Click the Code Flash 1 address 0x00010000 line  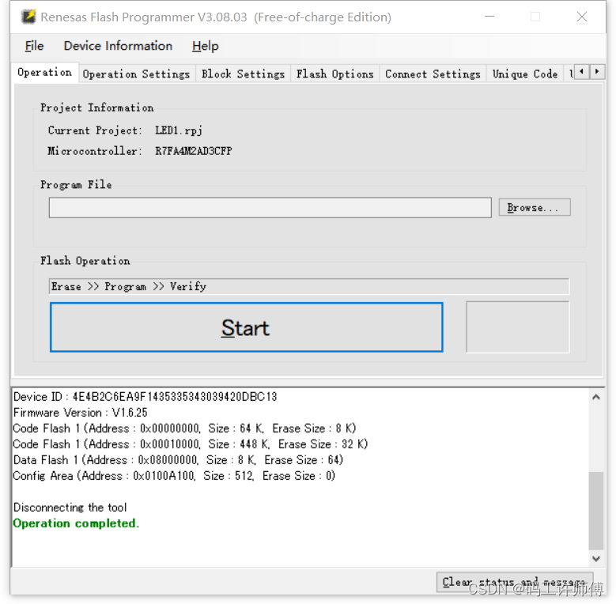pos(190,444)
